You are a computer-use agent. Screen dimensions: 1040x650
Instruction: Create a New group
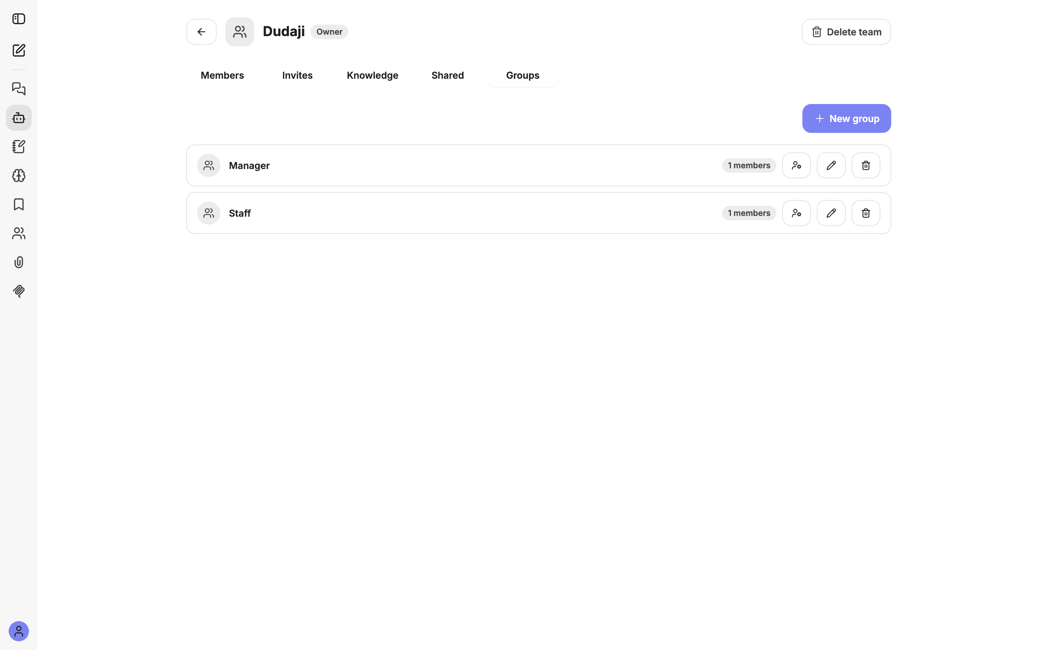pyautogui.click(x=846, y=119)
